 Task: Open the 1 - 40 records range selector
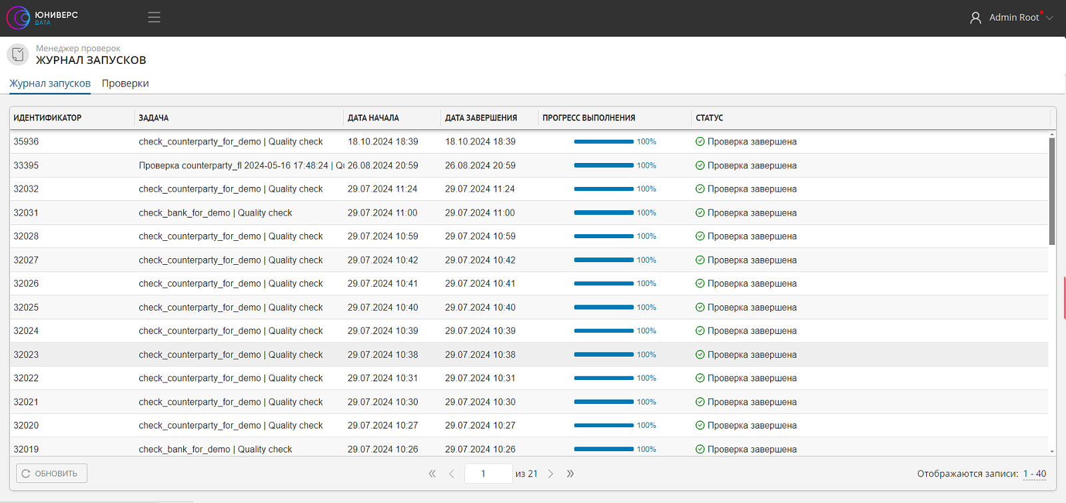tap(1035, 474)
